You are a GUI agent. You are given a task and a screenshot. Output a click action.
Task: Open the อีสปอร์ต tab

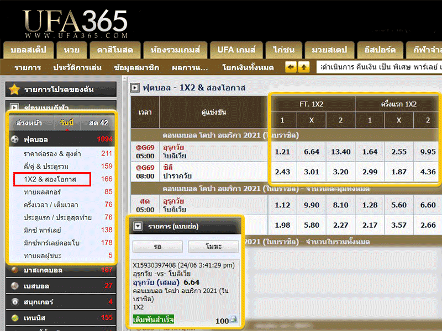(380, 50)
